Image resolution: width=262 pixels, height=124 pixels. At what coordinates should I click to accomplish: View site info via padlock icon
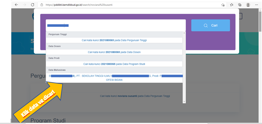[42, 5]
